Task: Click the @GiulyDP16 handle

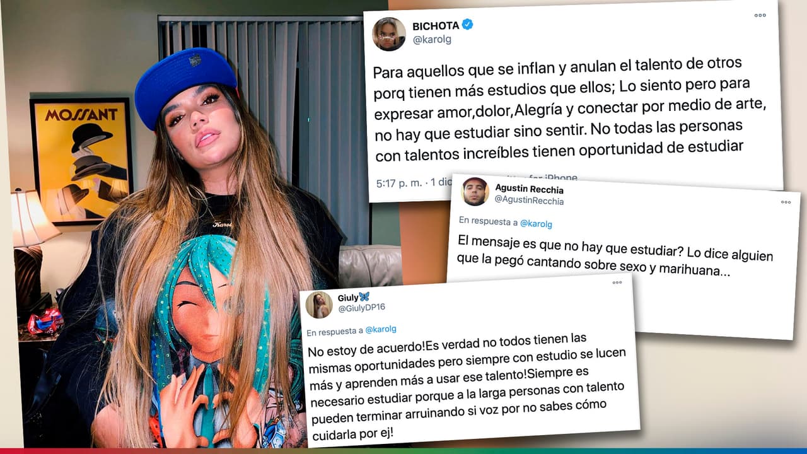Action: click(x=362, y=308)
